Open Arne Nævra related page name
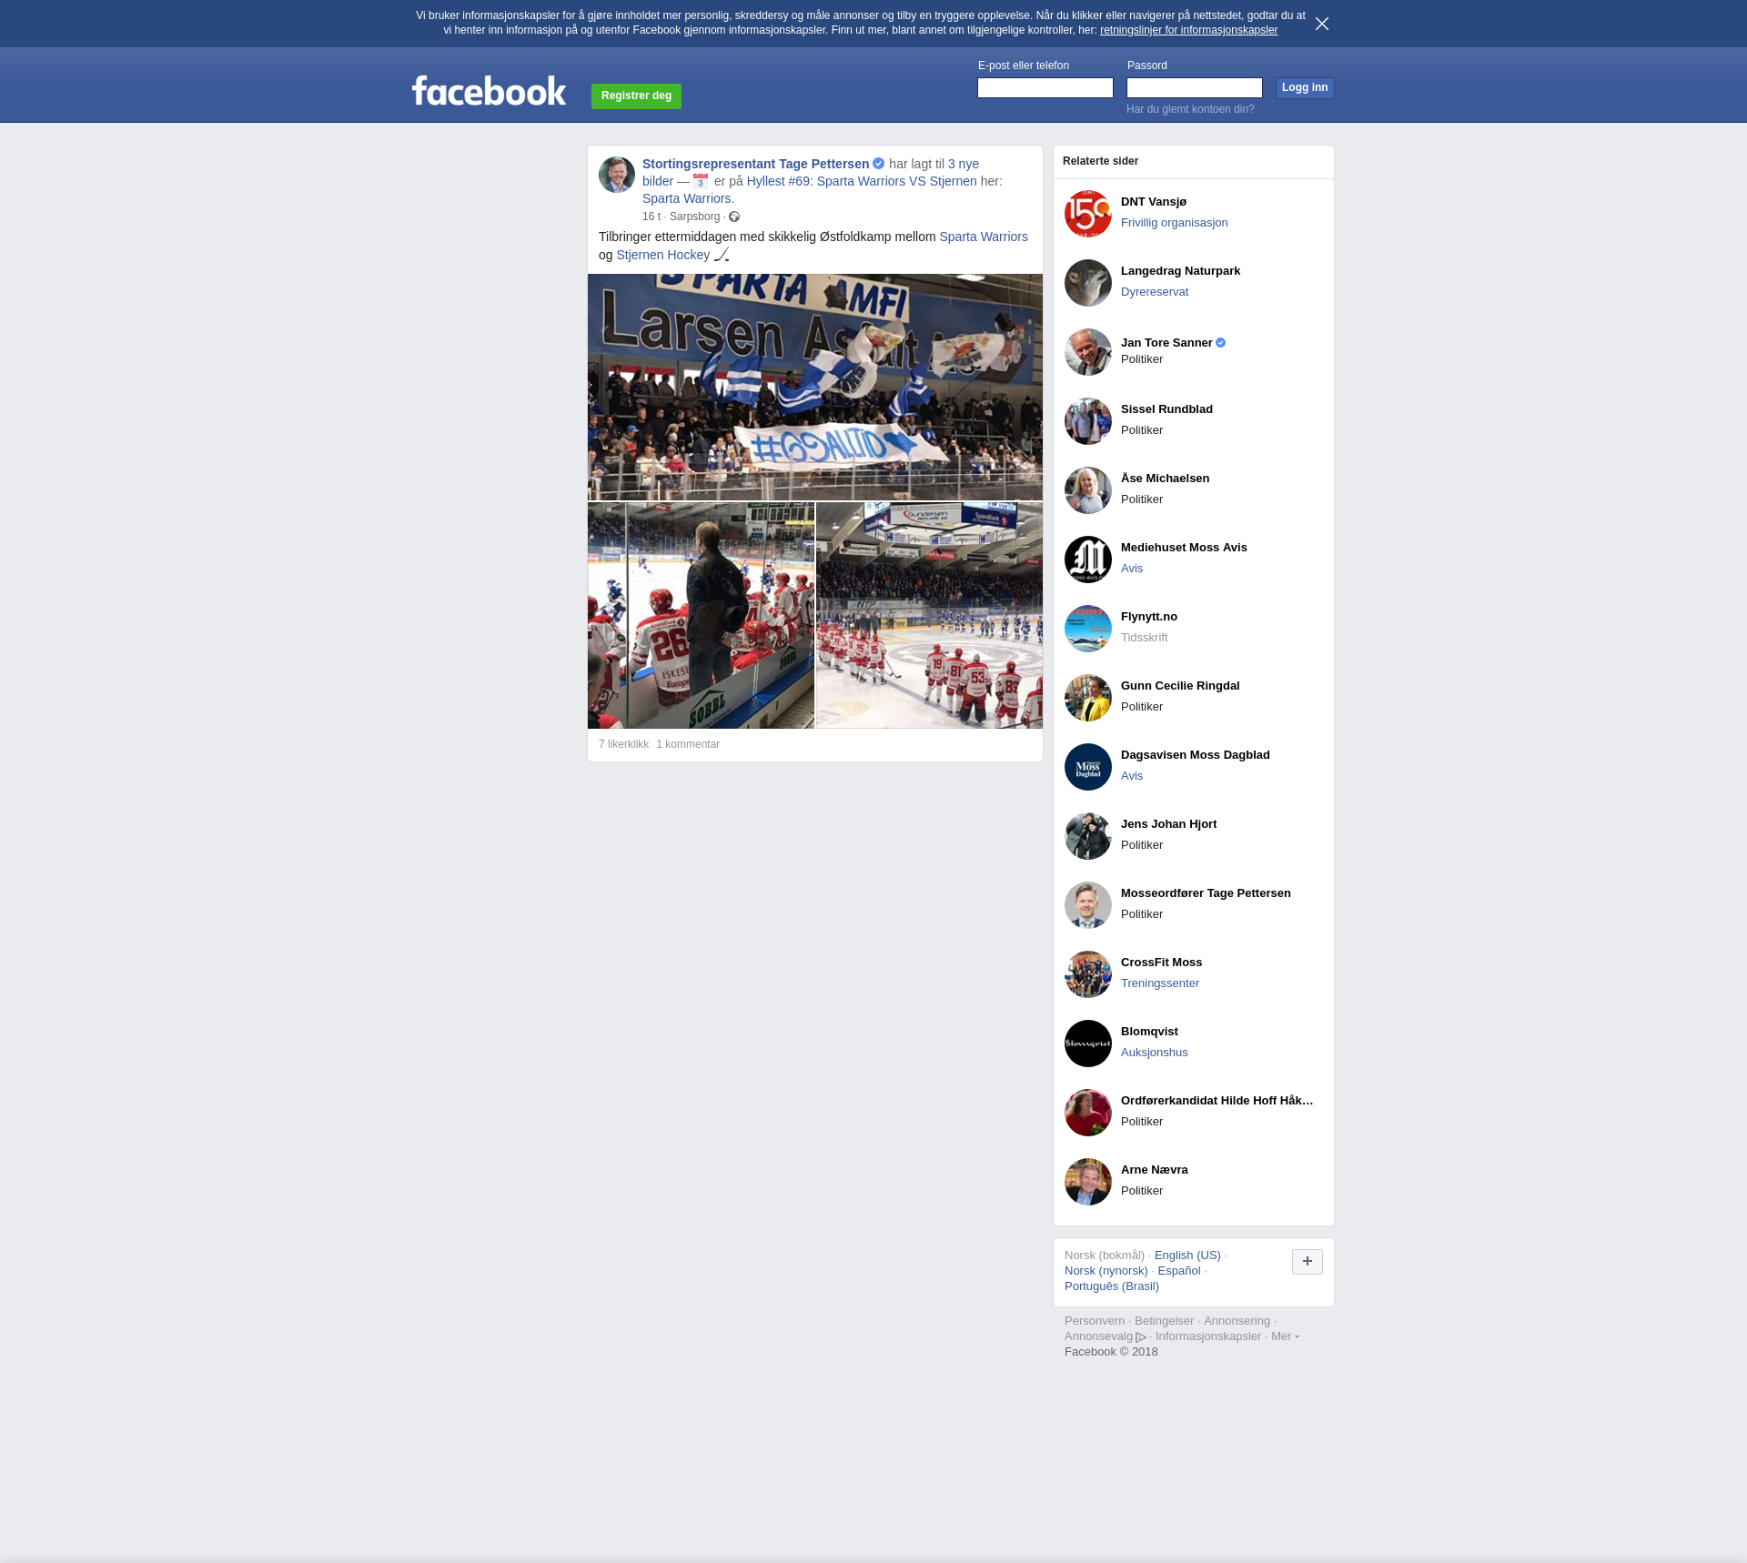This screenshot has width=1747, height=1563. [1154, 1170]
